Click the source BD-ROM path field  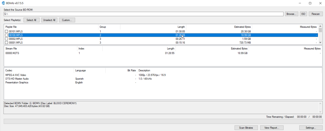143,14
